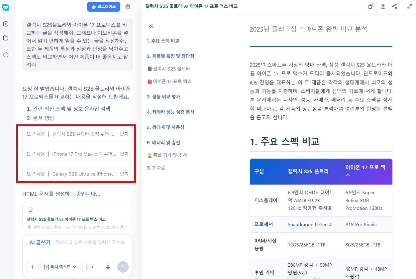Screen dimensions: 416x279
Task: Jump to outline item 6. 배터리 및 충전
Action: pyautogui.click(x=163, y=143)
